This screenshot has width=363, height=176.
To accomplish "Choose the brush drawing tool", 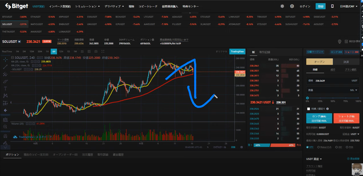I will (5, 81).
